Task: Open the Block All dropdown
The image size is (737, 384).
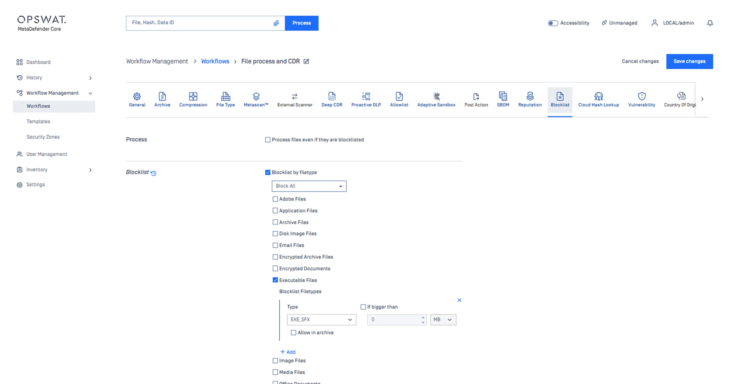Action: (309, 186)
